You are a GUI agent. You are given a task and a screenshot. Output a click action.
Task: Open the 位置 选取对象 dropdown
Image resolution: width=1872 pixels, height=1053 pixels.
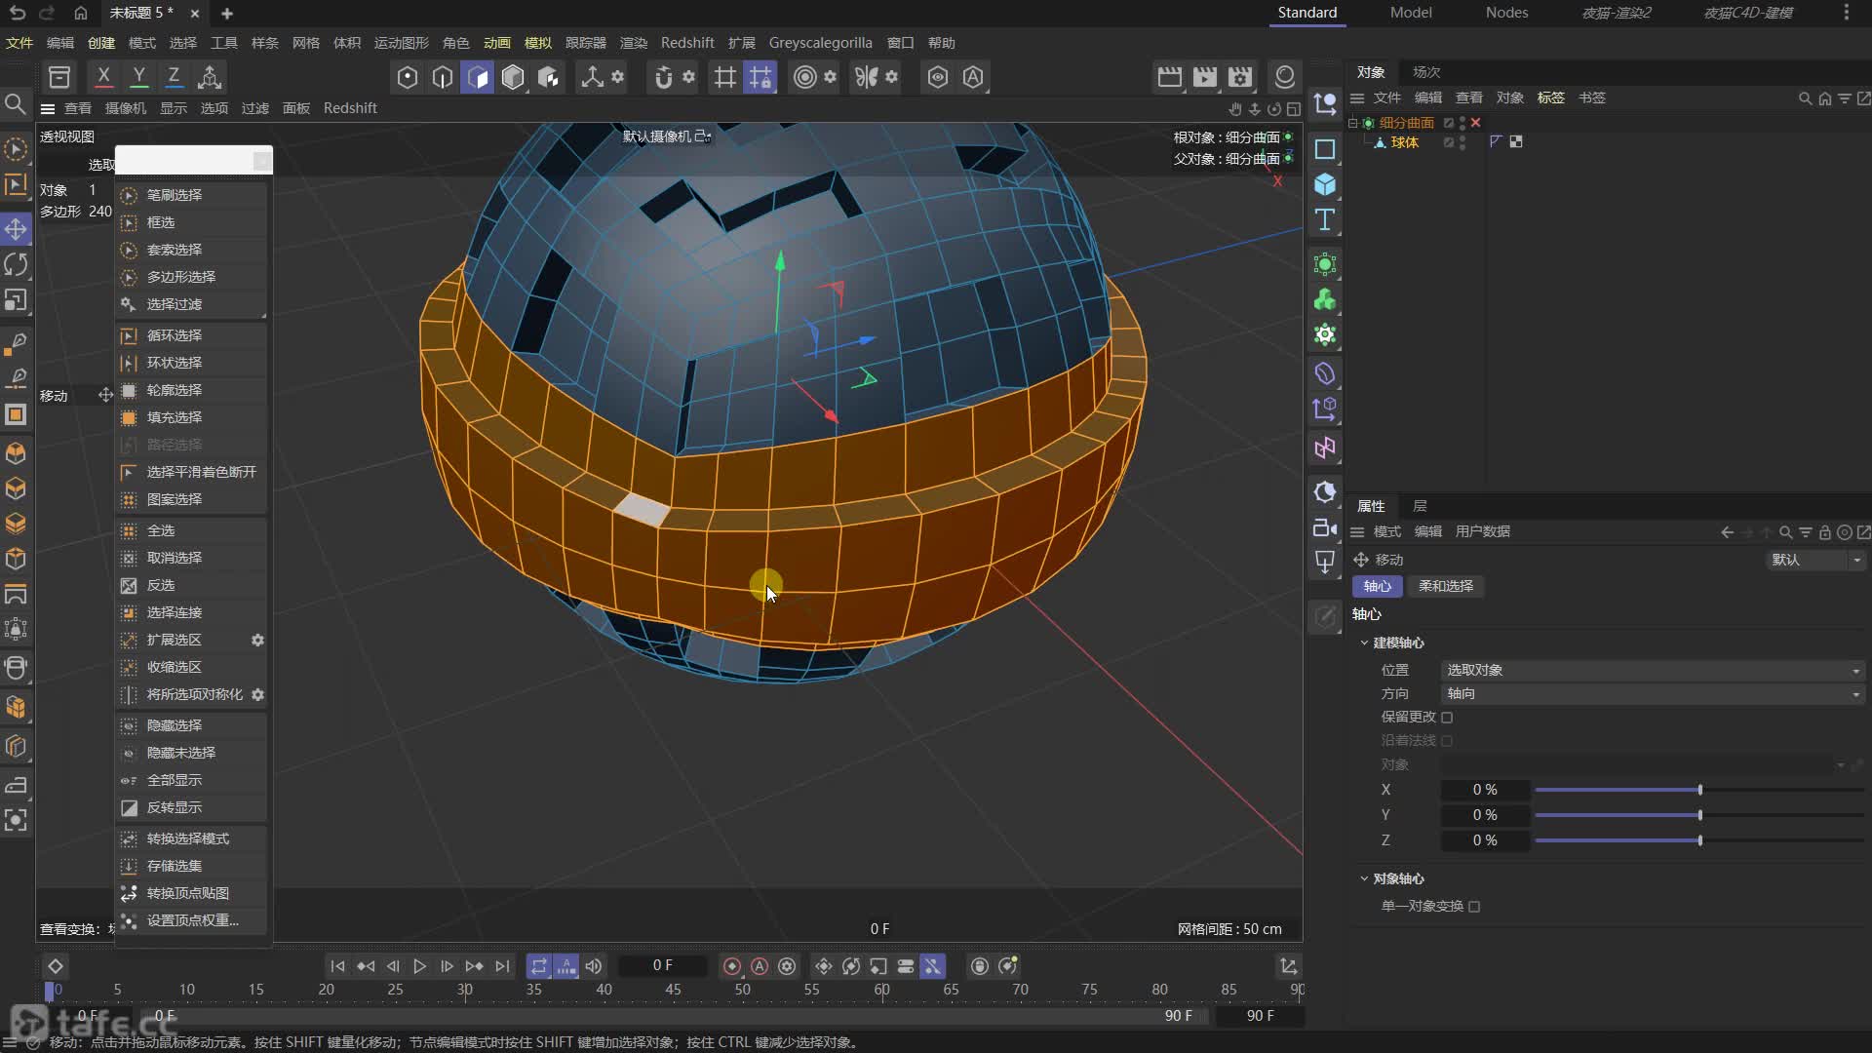click(1653, 671)
